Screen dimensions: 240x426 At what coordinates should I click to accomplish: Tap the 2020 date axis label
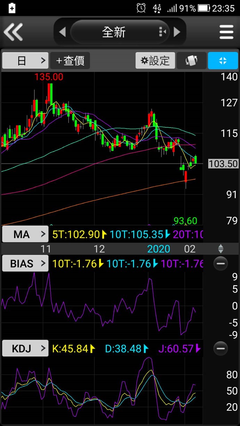pyautogui.click(x=159, y=249)
